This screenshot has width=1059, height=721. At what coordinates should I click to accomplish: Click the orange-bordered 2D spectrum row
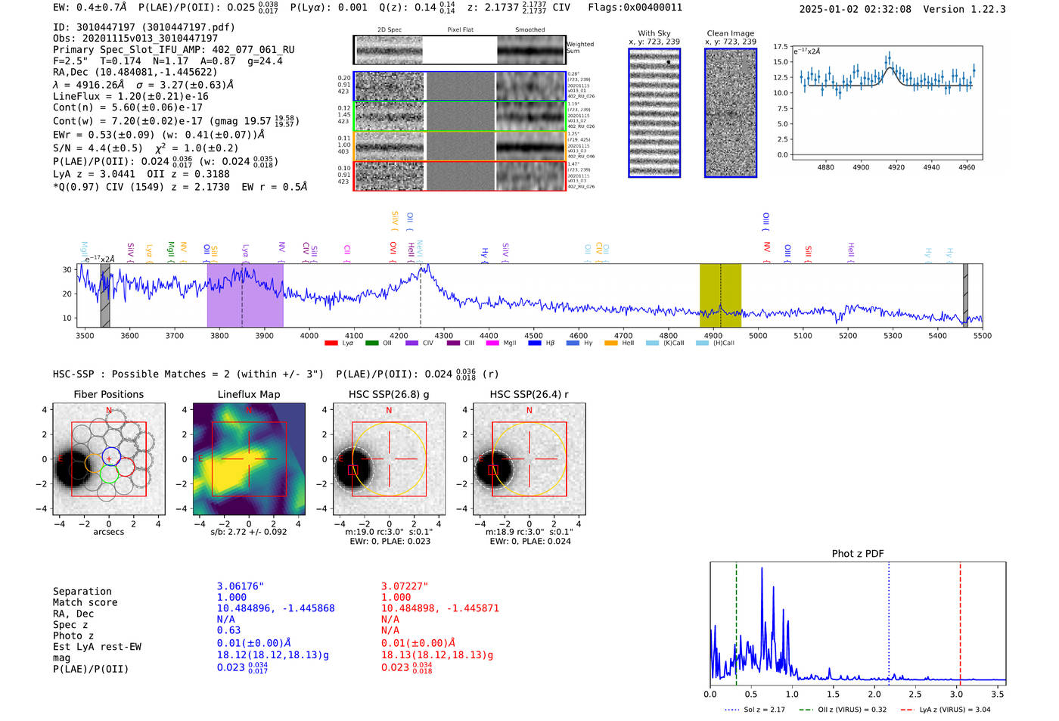[459, 146]
